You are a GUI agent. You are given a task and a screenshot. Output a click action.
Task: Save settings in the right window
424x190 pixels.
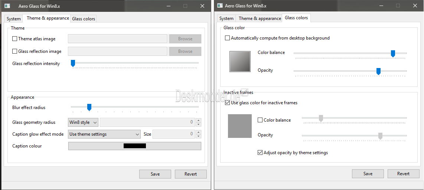pos(368,174)
